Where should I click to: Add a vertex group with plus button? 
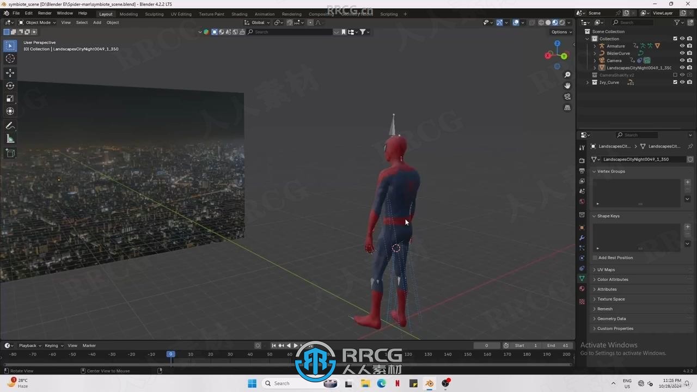coord(688,182)
